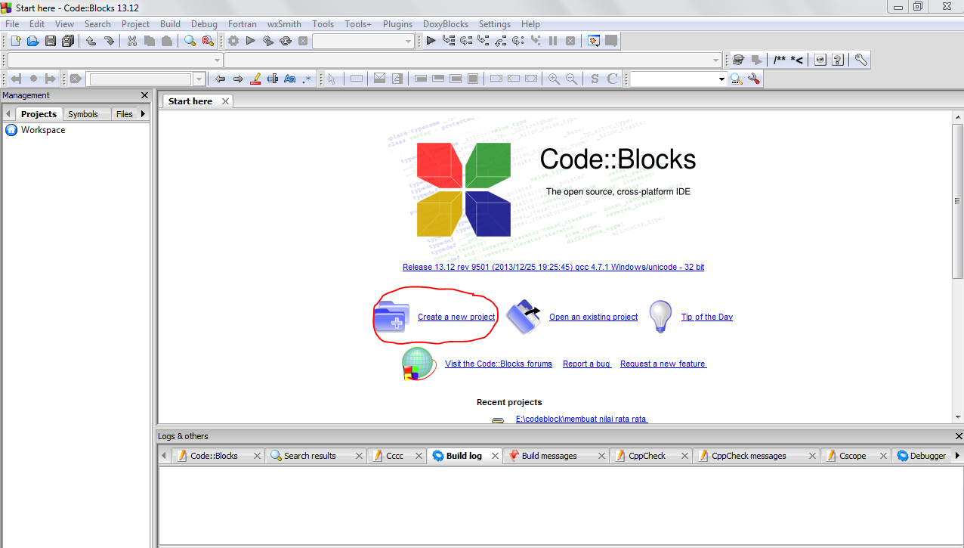Open the DoxyBlocks menu
The height and width of the screenshot is (548, 964).
446,24
